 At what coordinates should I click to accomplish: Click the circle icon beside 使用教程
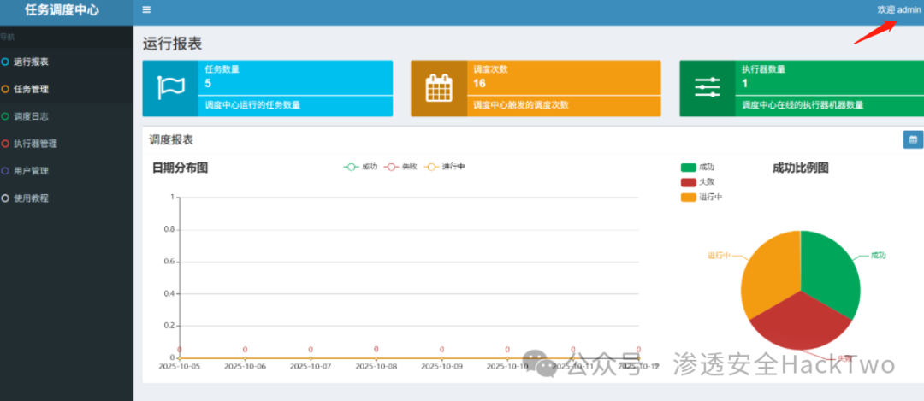tap(5, 198)
